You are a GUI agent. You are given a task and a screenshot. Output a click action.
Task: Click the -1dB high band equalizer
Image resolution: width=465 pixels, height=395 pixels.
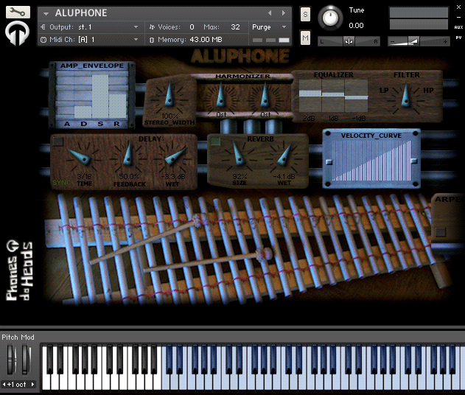(x=356, y=96)
